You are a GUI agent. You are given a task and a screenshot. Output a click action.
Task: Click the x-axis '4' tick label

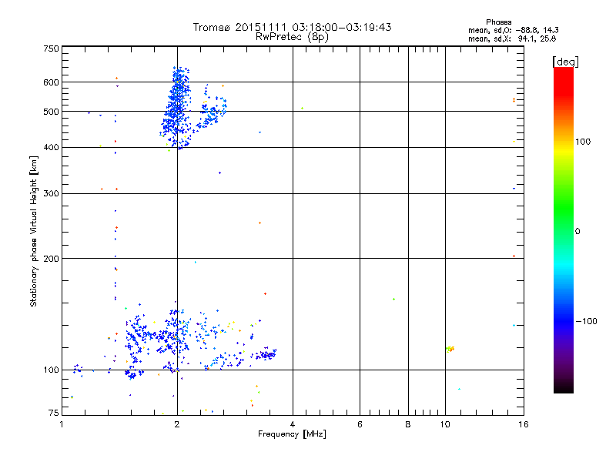[x=293, y=424]
